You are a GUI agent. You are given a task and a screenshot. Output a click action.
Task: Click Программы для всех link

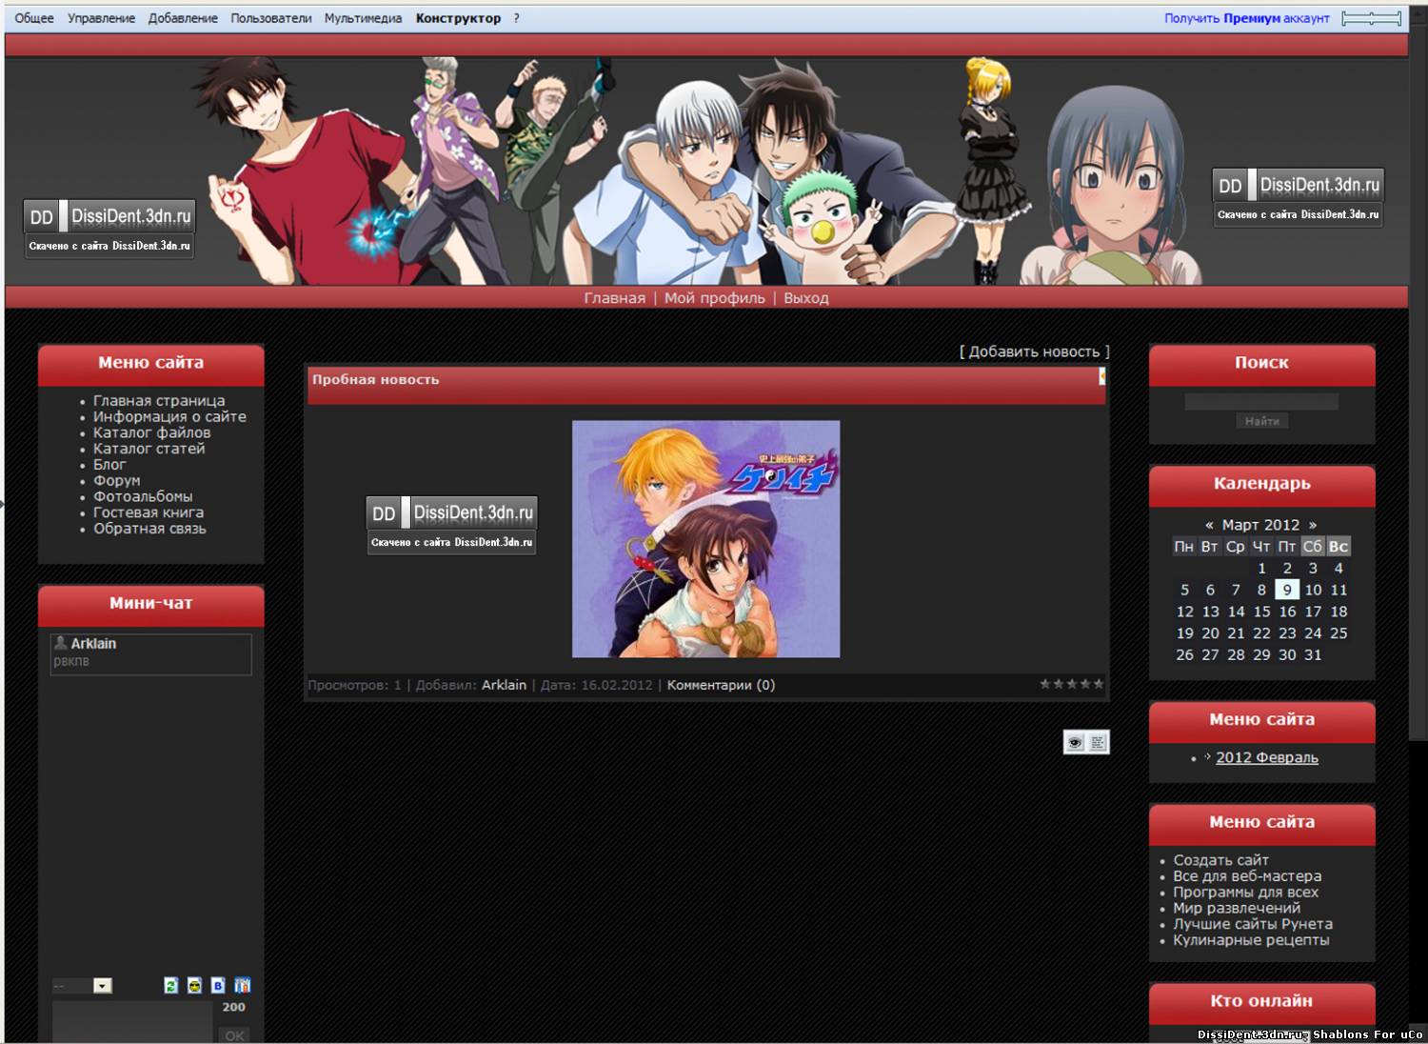pos(1245,893)
